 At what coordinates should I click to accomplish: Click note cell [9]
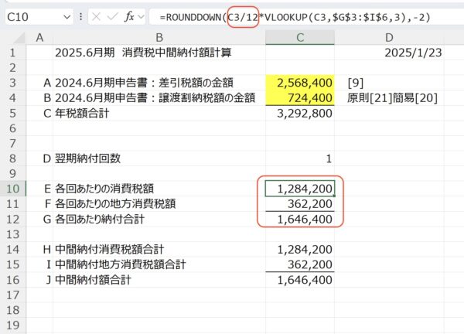[356, 83]
